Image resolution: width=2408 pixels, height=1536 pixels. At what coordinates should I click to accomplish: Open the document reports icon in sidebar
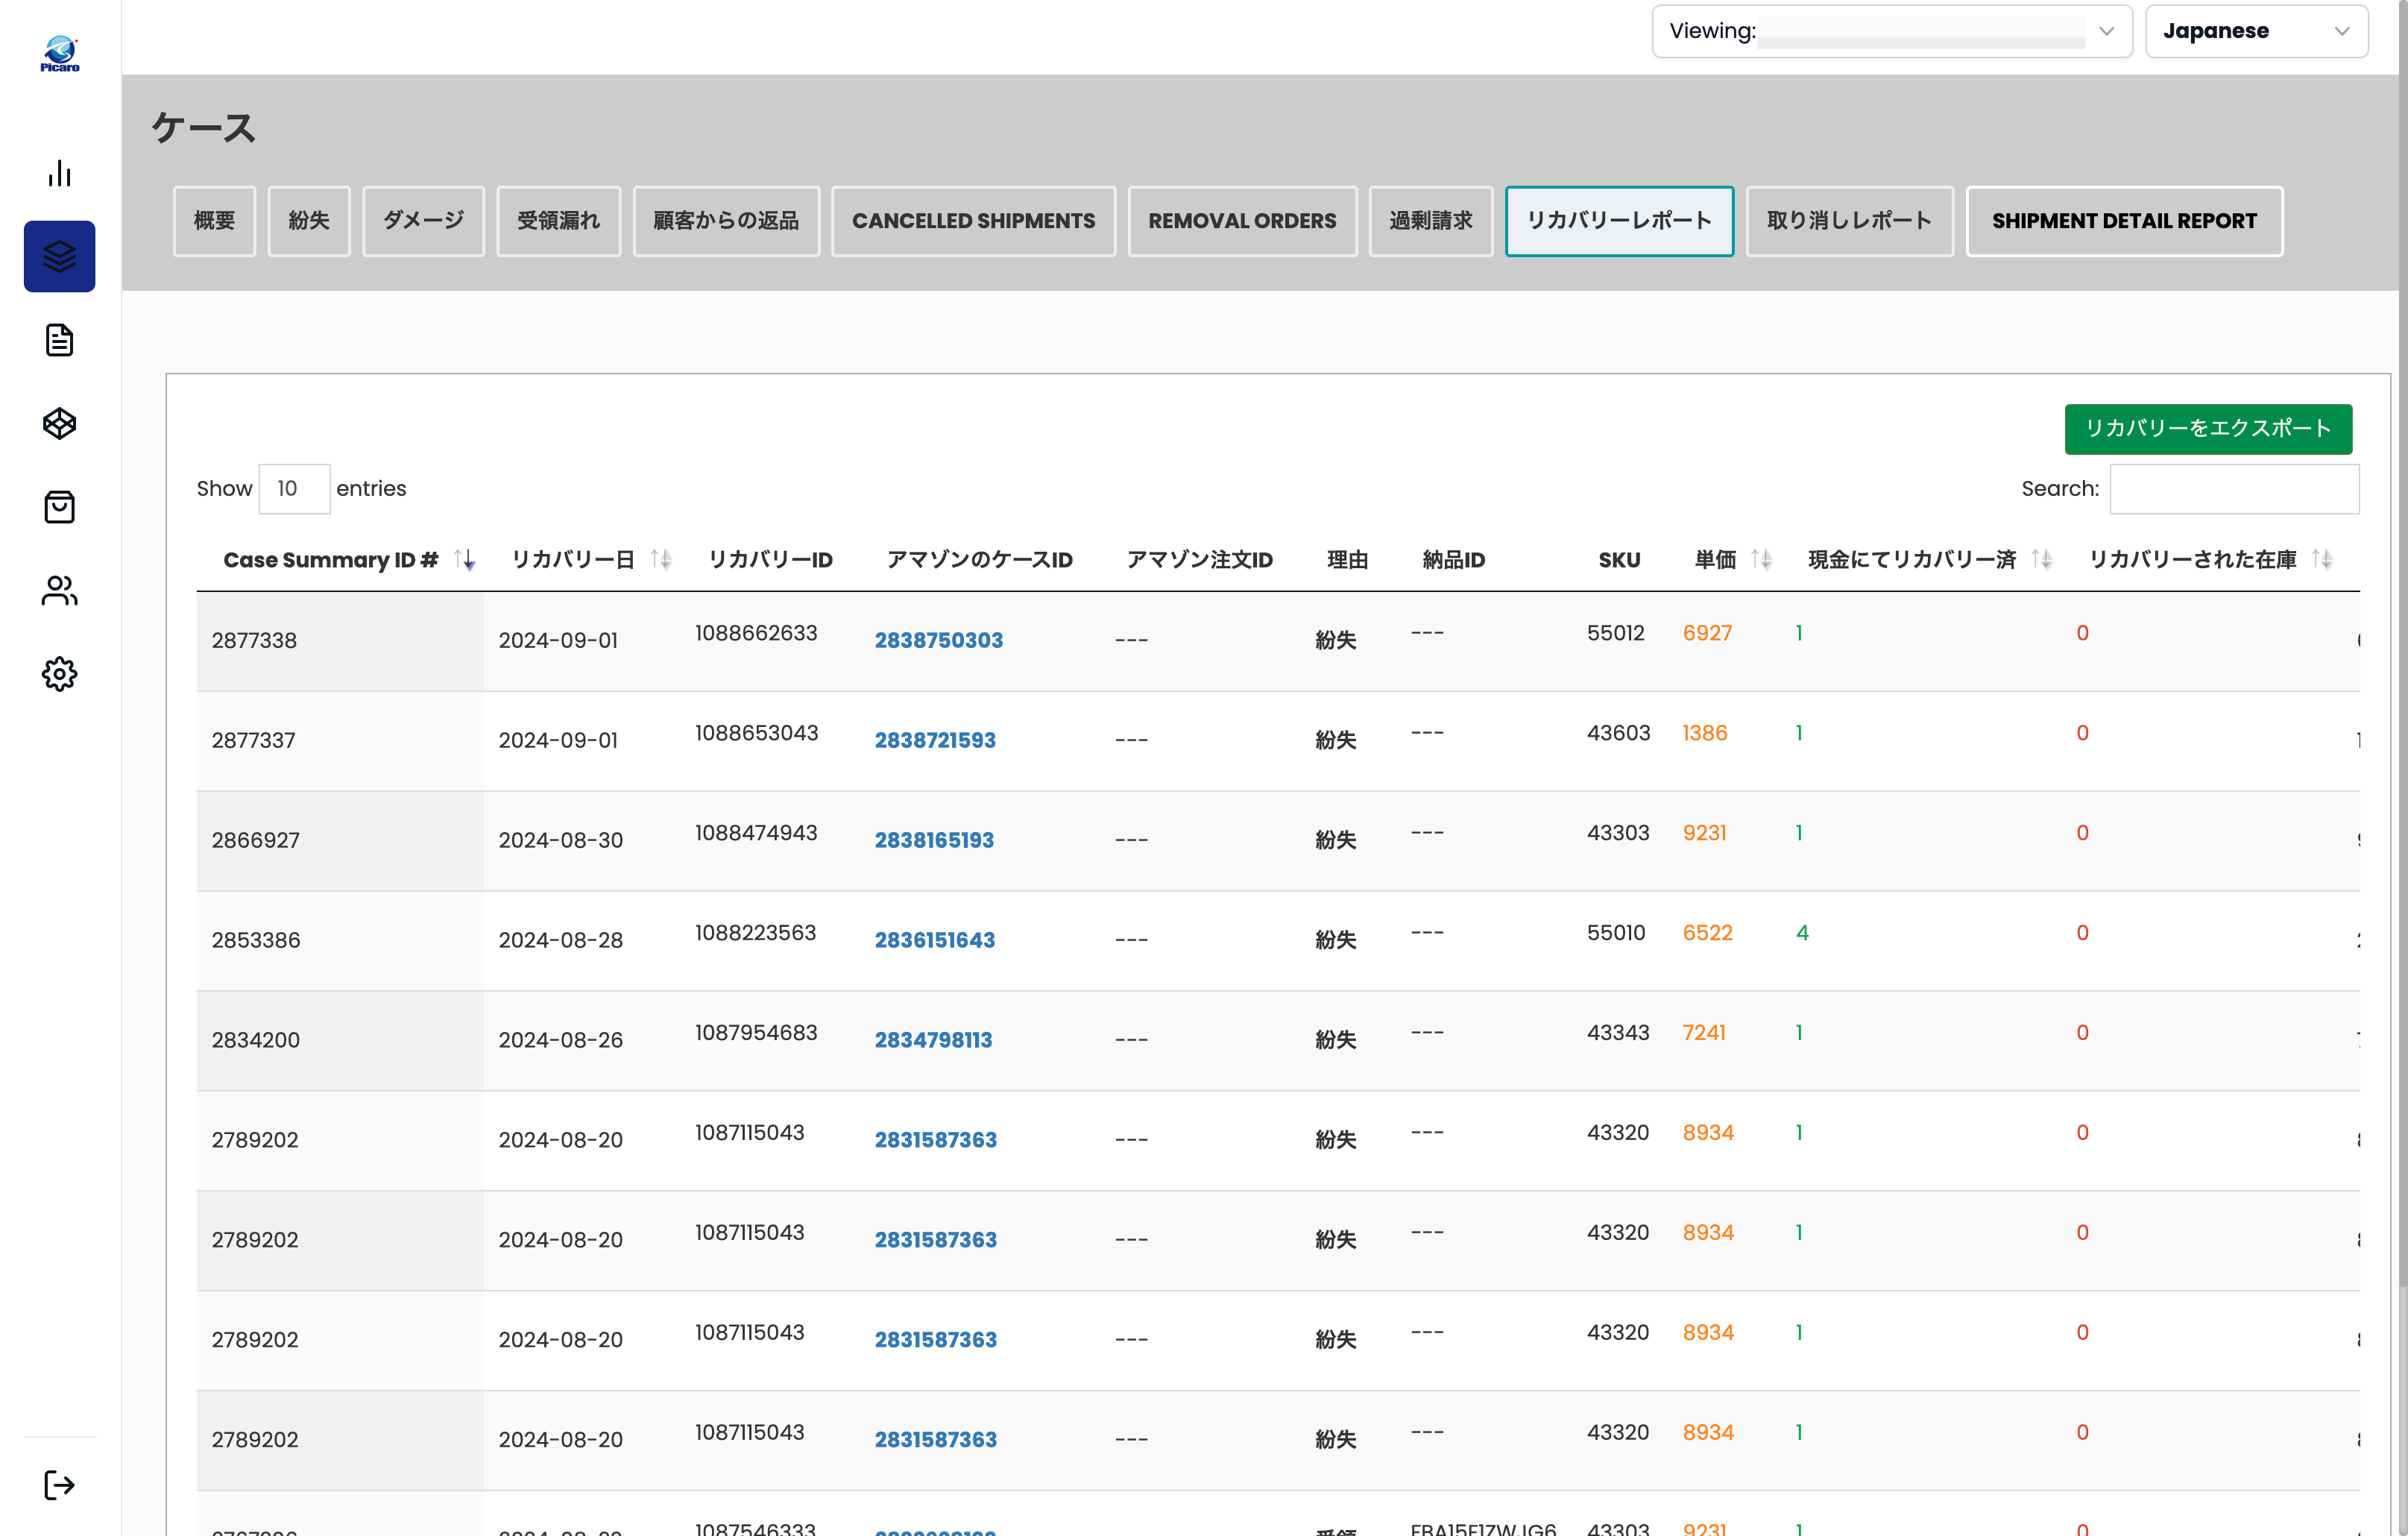click(x=60, y=340)
